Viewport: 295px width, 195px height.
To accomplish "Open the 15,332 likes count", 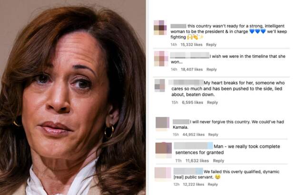I will point(191,45).
